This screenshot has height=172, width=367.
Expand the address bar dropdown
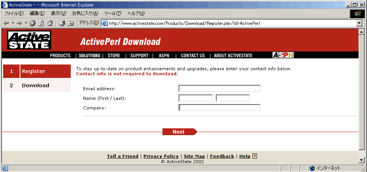point(359,23)
